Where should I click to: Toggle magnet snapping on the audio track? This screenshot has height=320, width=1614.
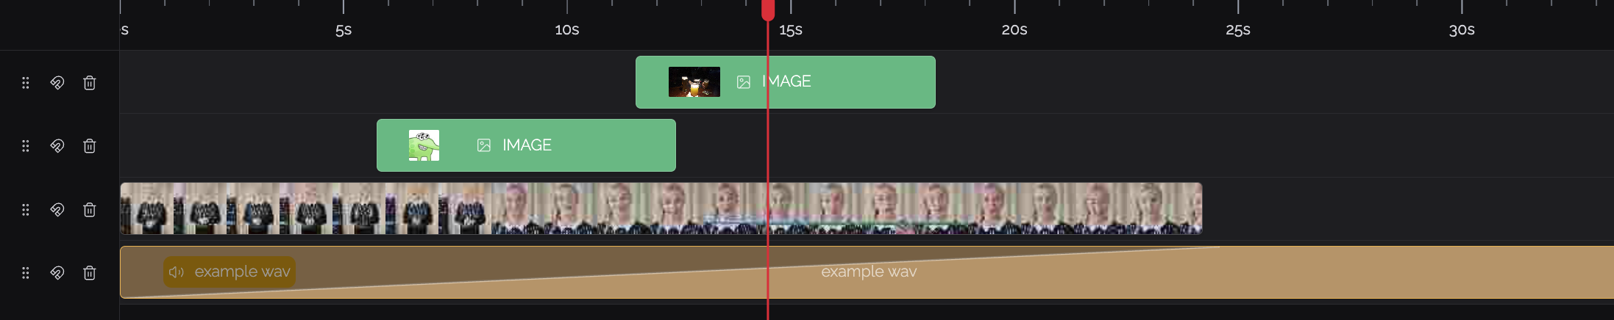(57, 273)
